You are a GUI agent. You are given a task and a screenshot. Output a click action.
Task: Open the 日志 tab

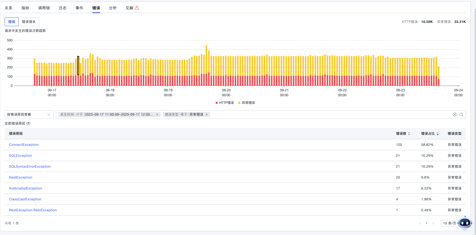[x=63, y=8]
